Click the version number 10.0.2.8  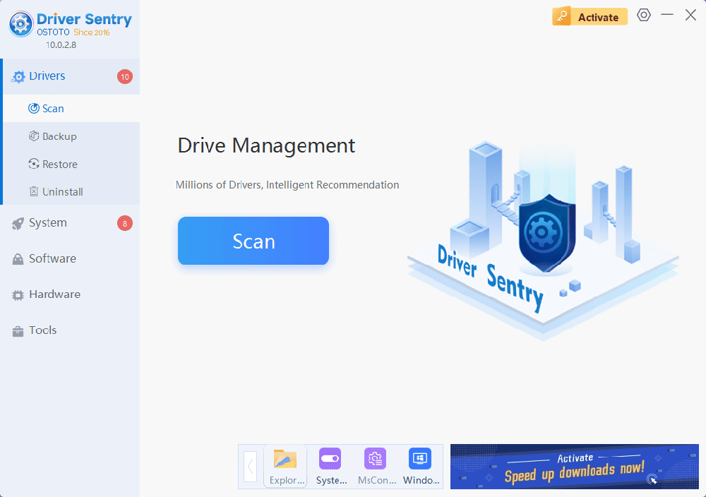(x=61, y=45)
